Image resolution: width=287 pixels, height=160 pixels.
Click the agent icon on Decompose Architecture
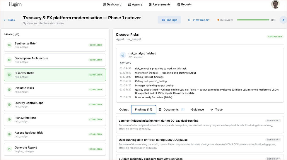[x=9, y=60]
